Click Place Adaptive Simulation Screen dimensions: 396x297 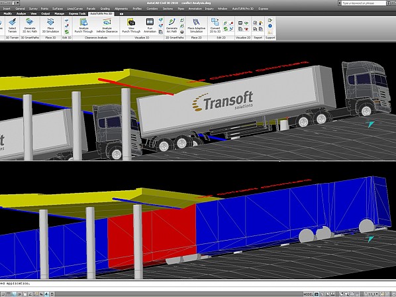(x=196, y=26)
